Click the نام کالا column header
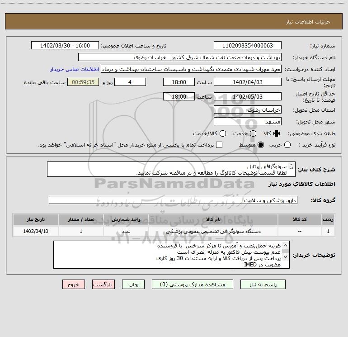 coord(213,219)
